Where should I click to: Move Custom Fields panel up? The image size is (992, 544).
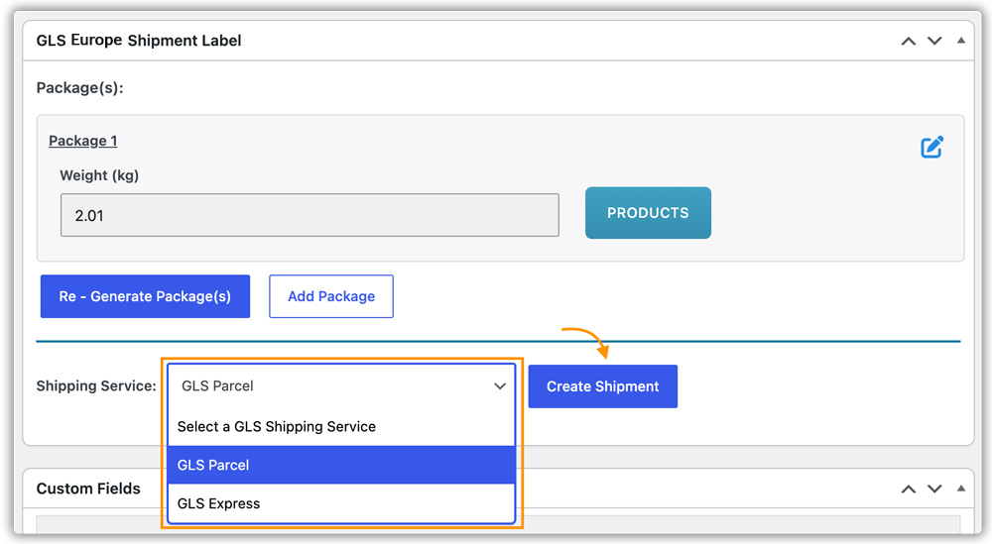pos(909,490)
